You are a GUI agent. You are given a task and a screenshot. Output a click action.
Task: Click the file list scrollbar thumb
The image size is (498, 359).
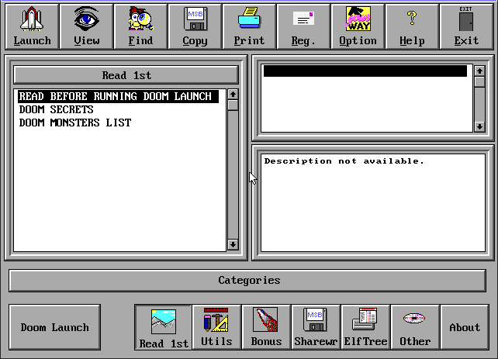coord(233,105)
